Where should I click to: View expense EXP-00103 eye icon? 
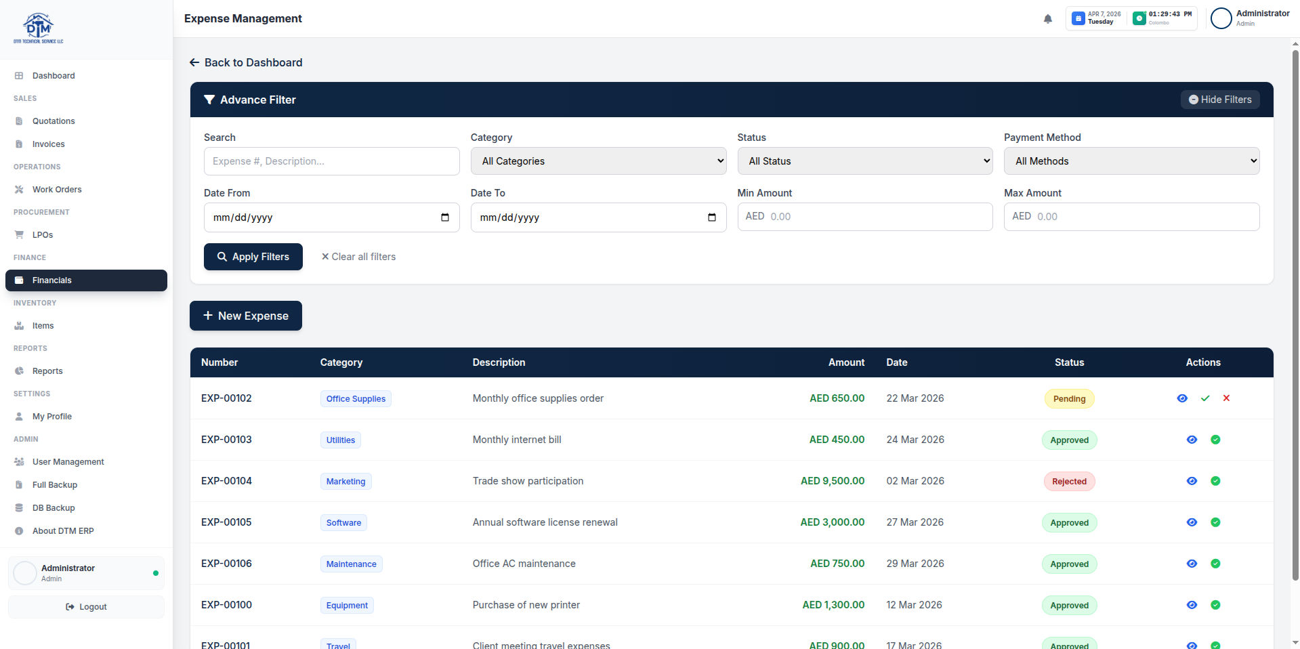click(1192, 440)
